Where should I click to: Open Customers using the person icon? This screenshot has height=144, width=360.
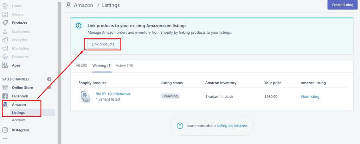point(5,32)
